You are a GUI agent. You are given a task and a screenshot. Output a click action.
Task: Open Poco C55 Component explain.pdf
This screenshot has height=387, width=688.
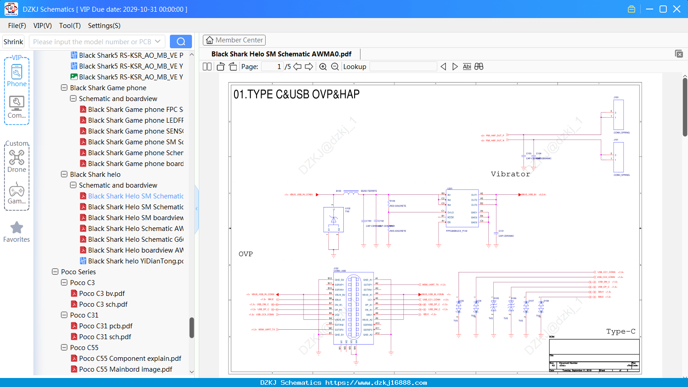pyautogui.click(x=126, y=359)
